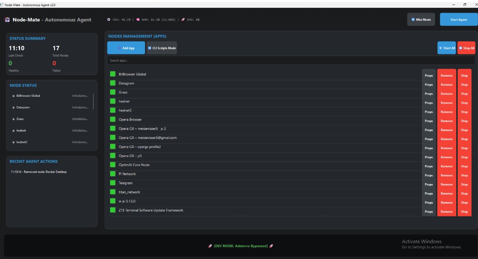This screenshot has height=259, width=478.
Task: Stop the OptimAI Core Node app
Action: 464,166
